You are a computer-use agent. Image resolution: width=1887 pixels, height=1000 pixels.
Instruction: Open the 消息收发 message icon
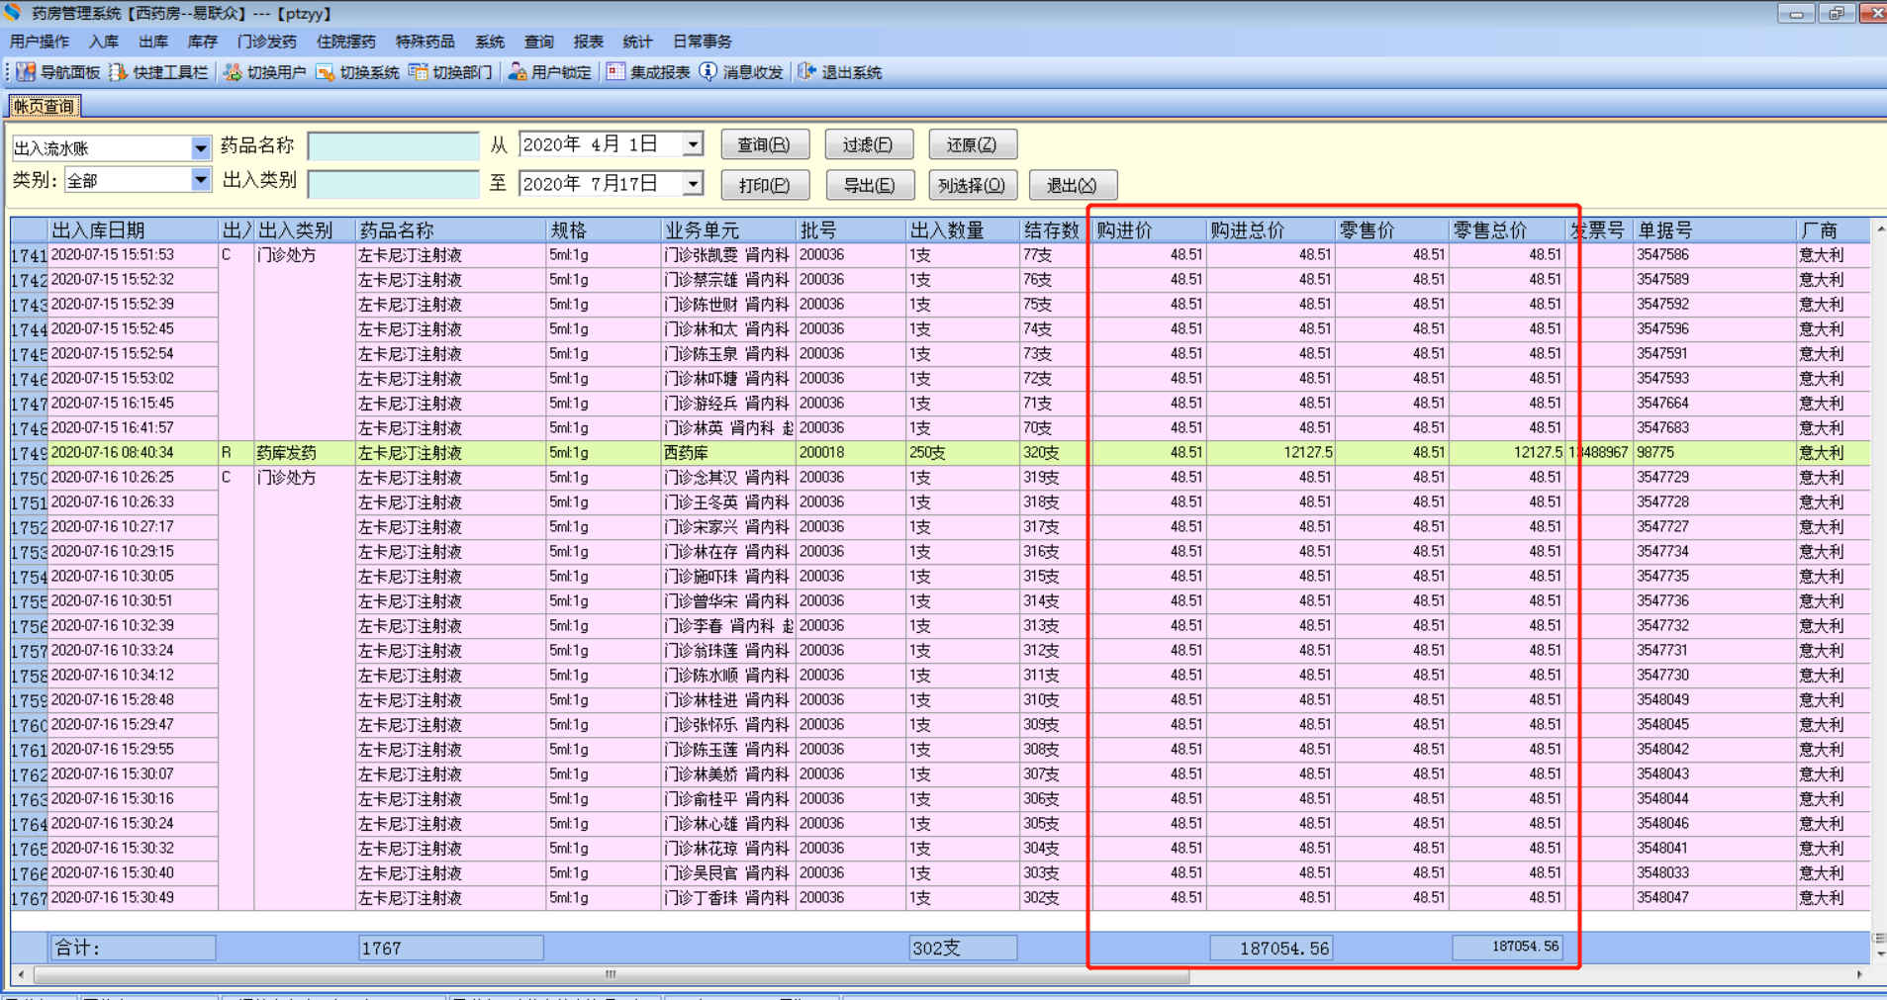point(708,72)
